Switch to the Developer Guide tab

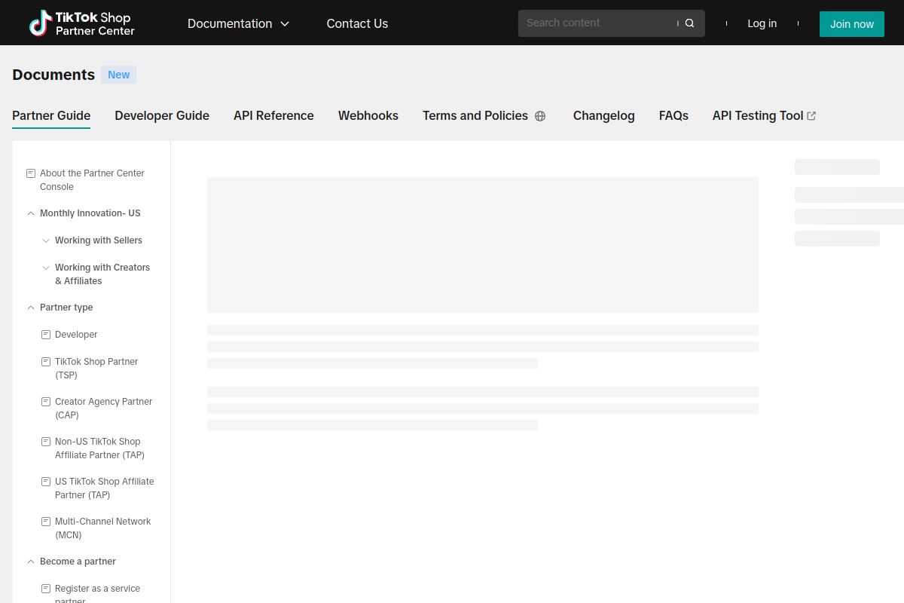click(162, 116)
